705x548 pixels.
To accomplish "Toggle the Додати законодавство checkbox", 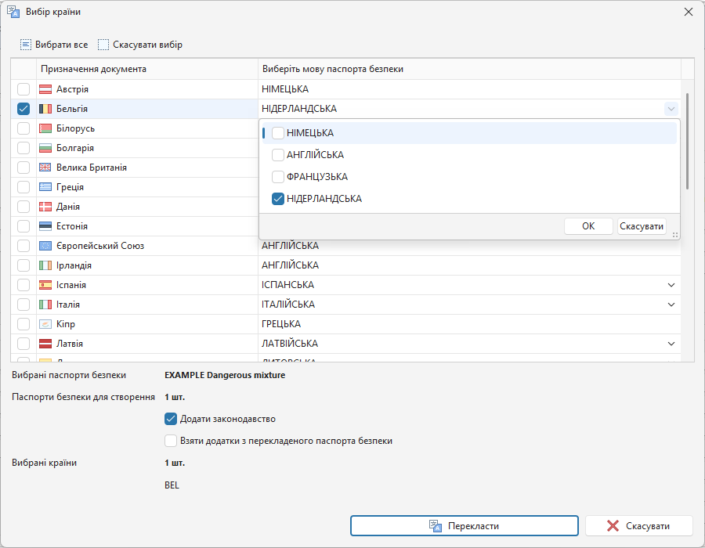I will pyautogui.click(x=171, y=419).
